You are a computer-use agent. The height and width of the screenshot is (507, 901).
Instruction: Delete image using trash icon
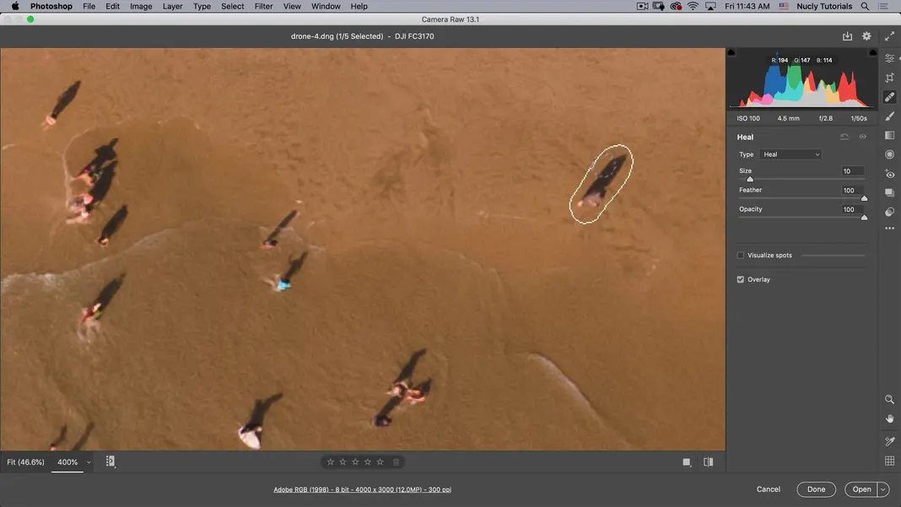click(x=396, y=461)
